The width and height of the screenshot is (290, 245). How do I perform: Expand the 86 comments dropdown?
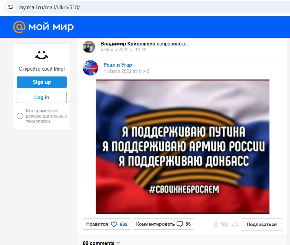coord(101,243)
